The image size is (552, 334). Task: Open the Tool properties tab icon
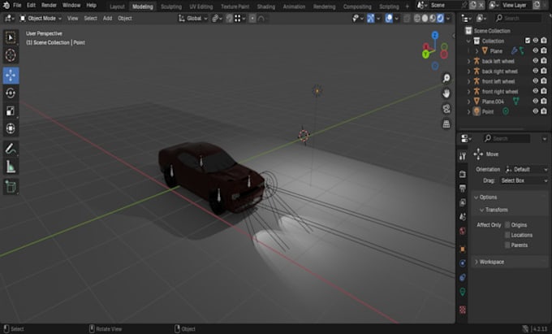click(x=463, y=156)
